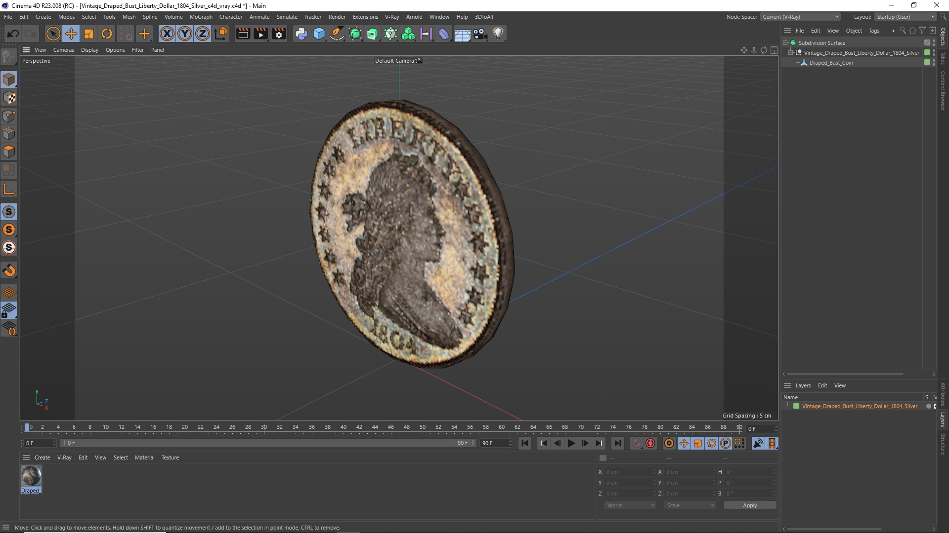Image resolution: width=949 pixels, height=533 pixels.
Task: Click the green Extrude generator icon
Action: [x=373, y=34]
